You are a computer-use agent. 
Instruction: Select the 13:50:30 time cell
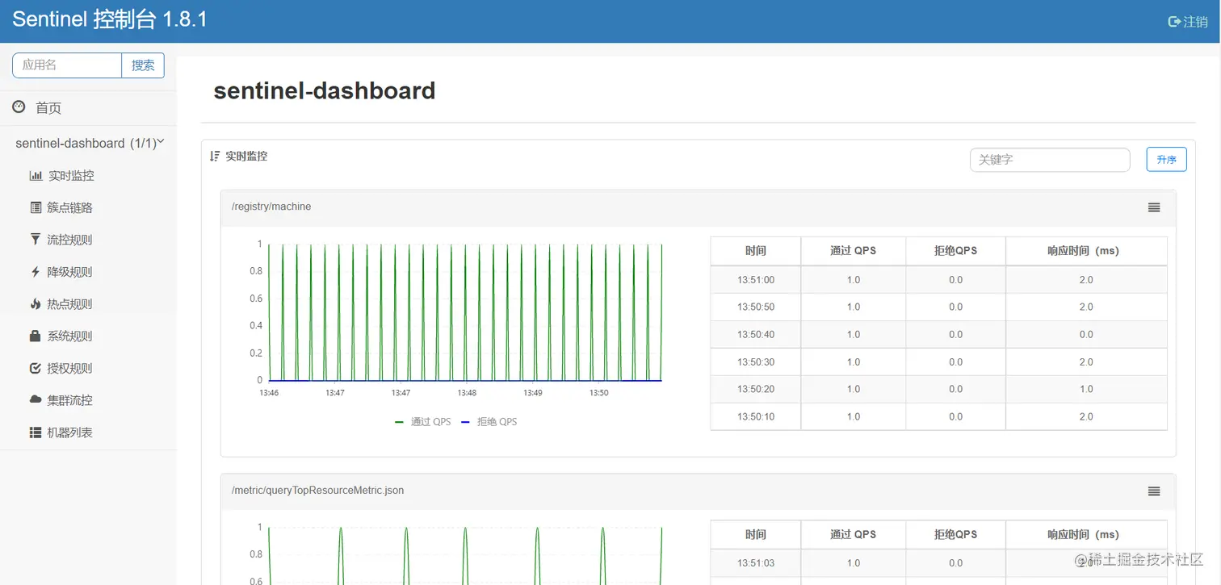pyautogui.click(x=756, y=361)
